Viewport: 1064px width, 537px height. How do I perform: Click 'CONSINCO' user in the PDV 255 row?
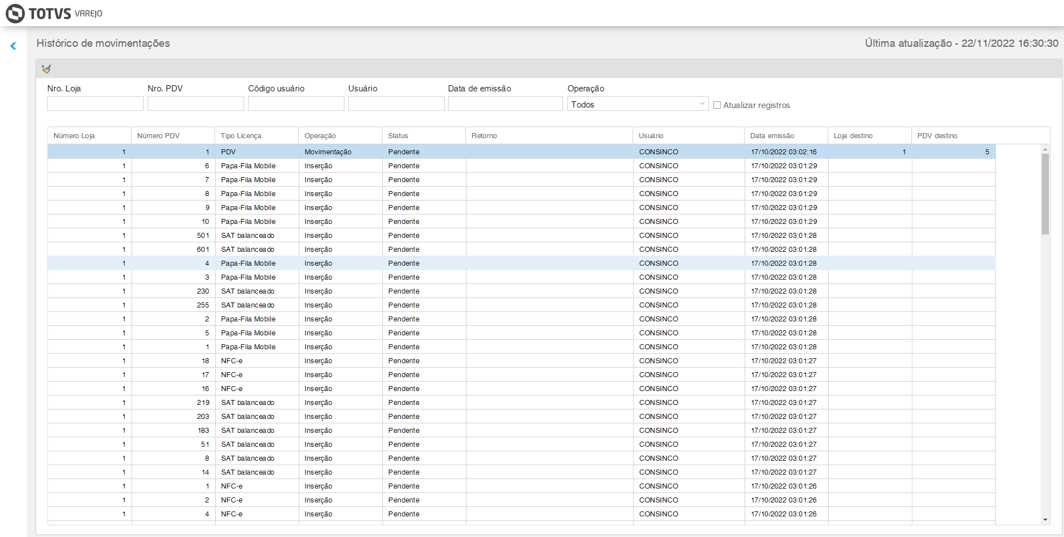(x=659, y=305)
